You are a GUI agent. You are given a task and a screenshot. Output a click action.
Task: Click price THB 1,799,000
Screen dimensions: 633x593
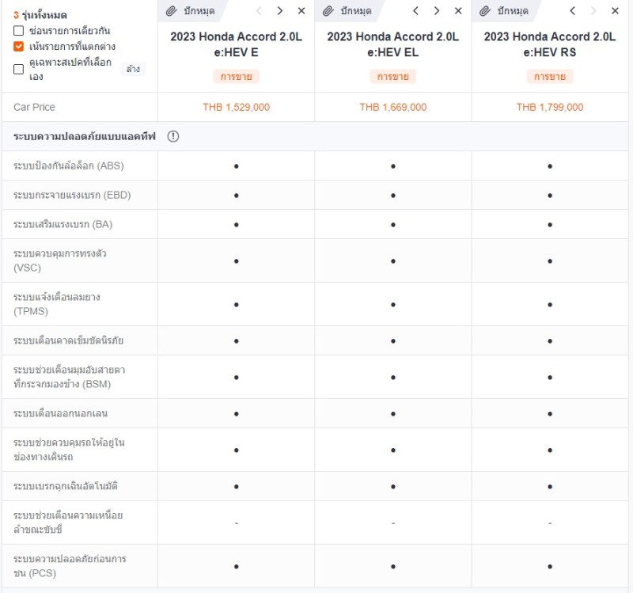550,107
